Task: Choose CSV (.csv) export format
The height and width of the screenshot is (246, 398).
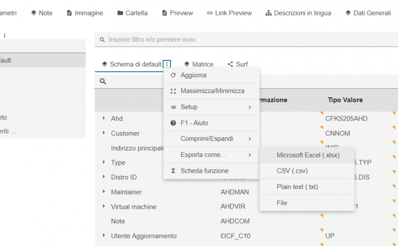Action: 292,171
